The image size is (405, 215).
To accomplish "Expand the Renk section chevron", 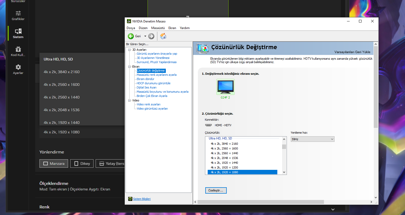I will point(333,209).
